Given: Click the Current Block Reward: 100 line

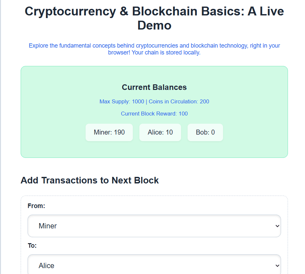Looking at the screenshot, I should (x=154, y=114).
